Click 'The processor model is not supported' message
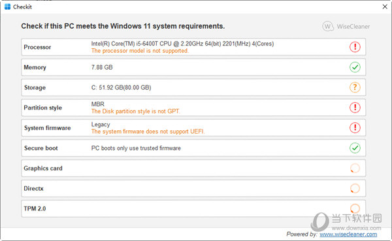The width and height of the screenshot is (392, 241). click(140, 51)
